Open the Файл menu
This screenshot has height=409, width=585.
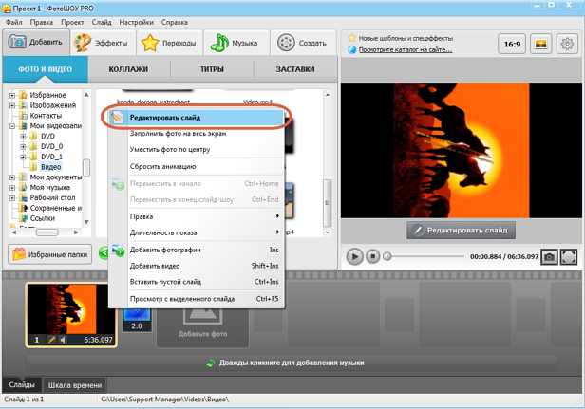point(14,22)
